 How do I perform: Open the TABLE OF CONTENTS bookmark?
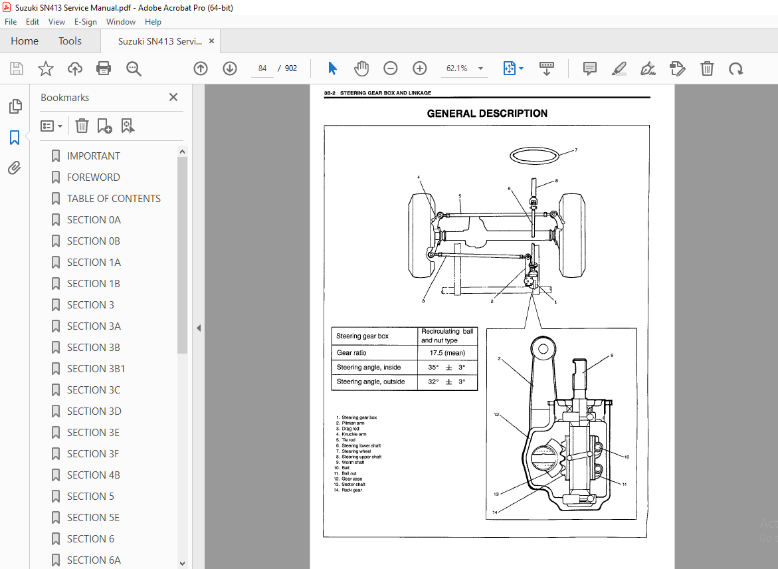pos(114,199)
